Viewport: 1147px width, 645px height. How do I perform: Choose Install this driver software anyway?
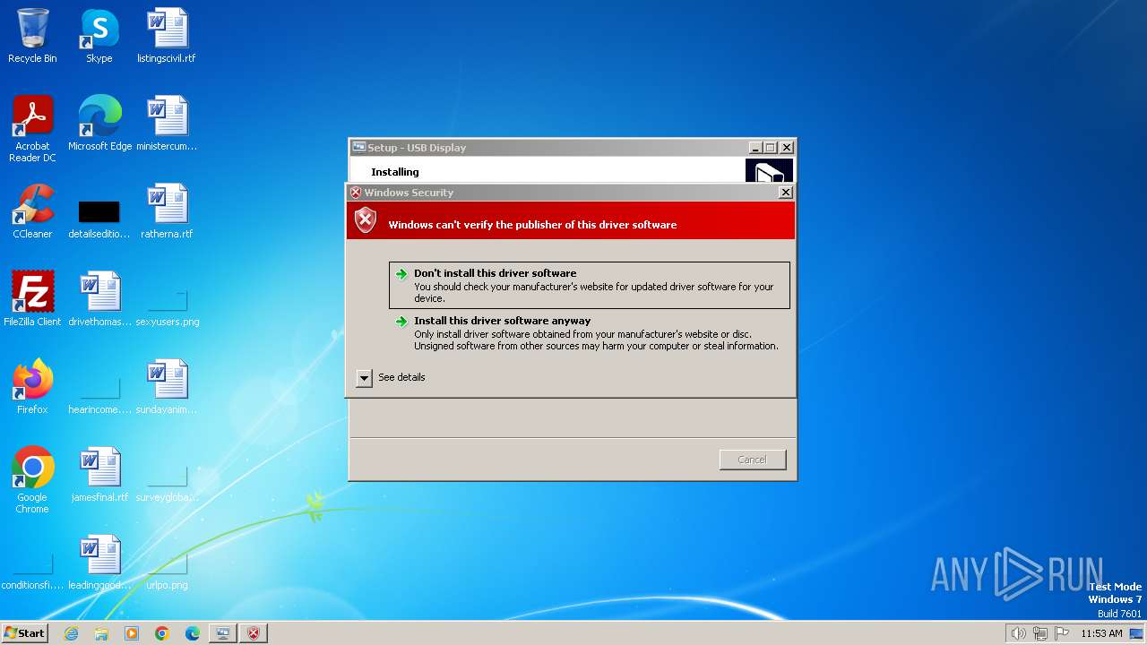[590, 332]
